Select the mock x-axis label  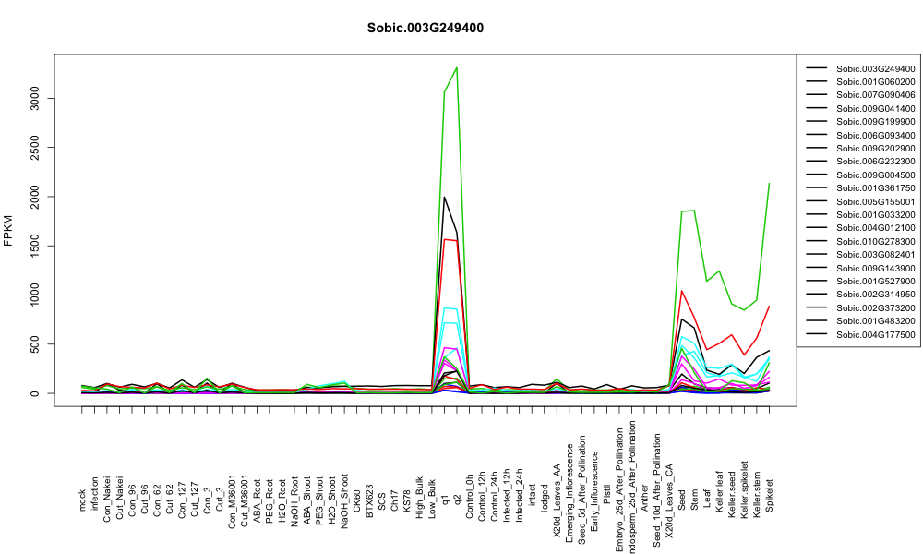pyautogui.click(x=82, y=500)
